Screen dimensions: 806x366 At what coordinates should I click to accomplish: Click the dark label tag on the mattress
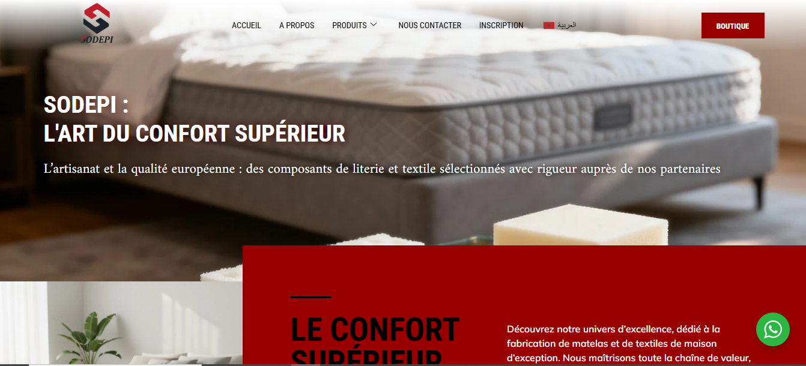pos(613,118)
